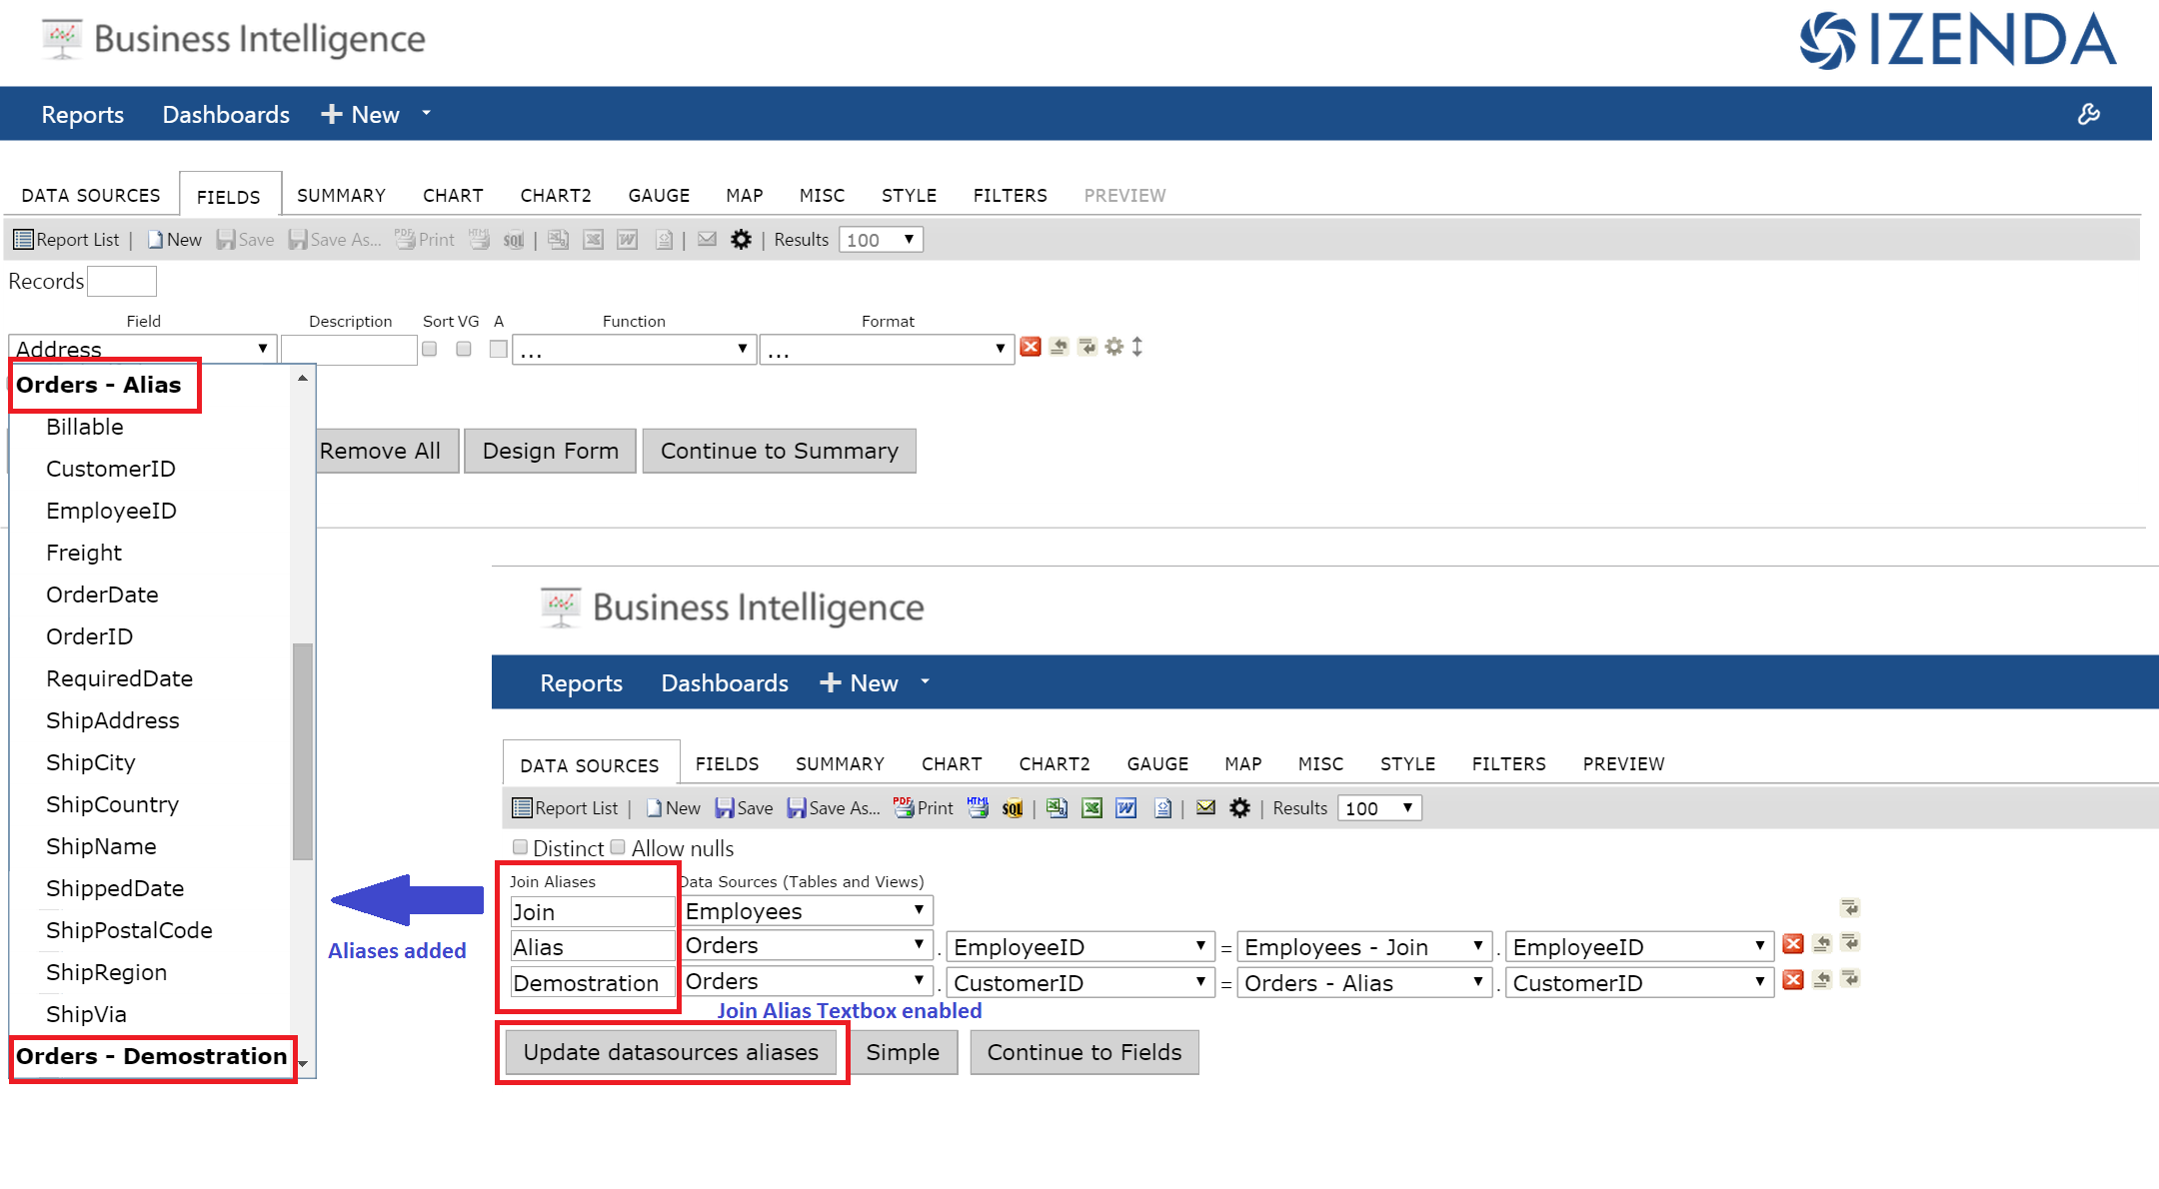Delete the Address field row with red X
Viewport: 2159px width, 1189px height.
click(1031, 347)
